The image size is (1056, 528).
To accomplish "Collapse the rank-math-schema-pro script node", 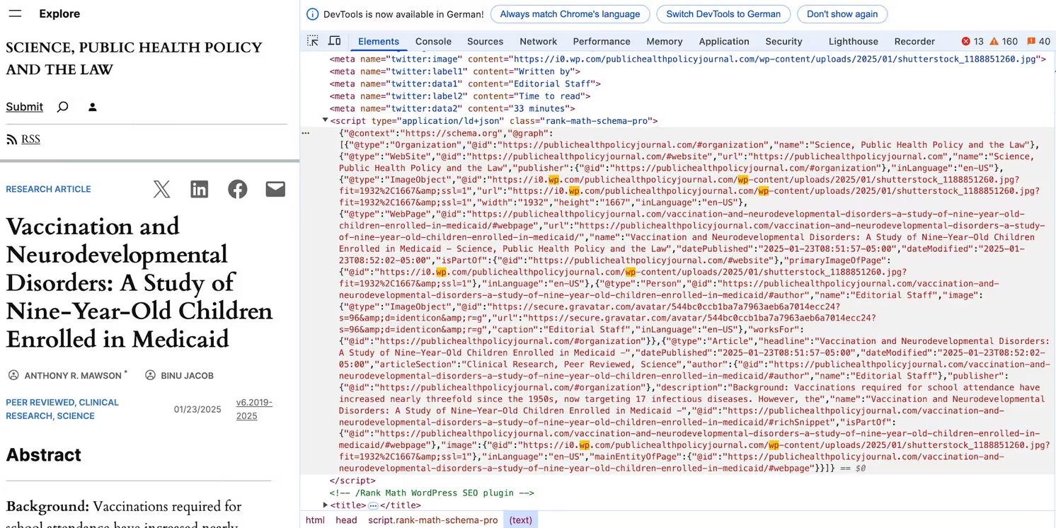I will (325, 120).
